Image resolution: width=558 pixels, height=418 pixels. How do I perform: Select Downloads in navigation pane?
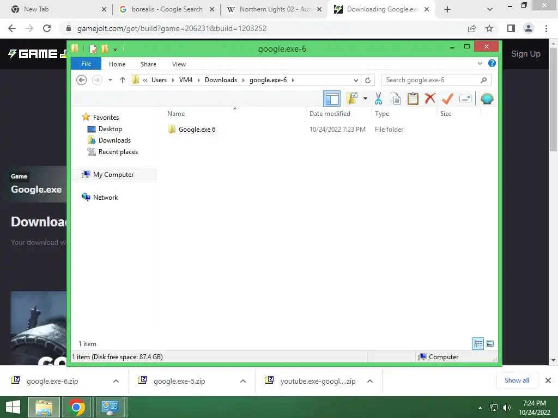[x=114, y=140]
